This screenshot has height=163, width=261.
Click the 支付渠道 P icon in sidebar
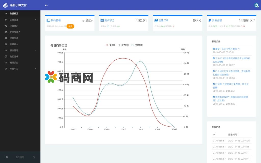click(x=6, y=20)
